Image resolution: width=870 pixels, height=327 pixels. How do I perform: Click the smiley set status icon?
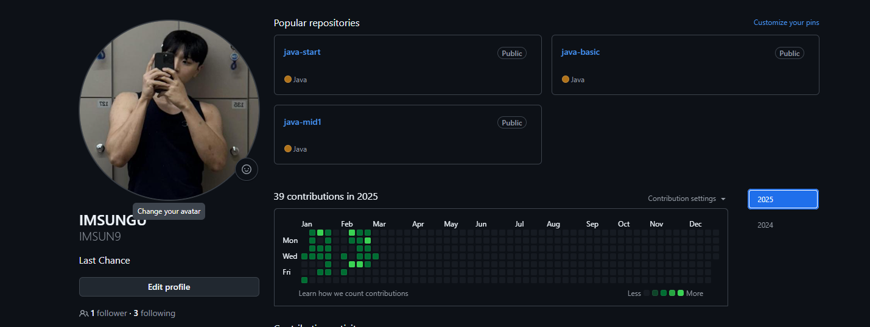click(247, 169)
